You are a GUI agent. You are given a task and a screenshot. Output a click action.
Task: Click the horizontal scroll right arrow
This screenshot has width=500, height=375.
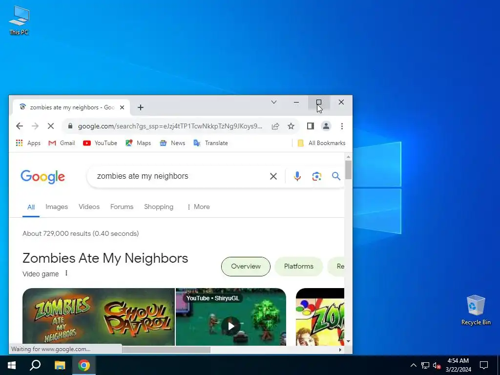pos(340,350)
